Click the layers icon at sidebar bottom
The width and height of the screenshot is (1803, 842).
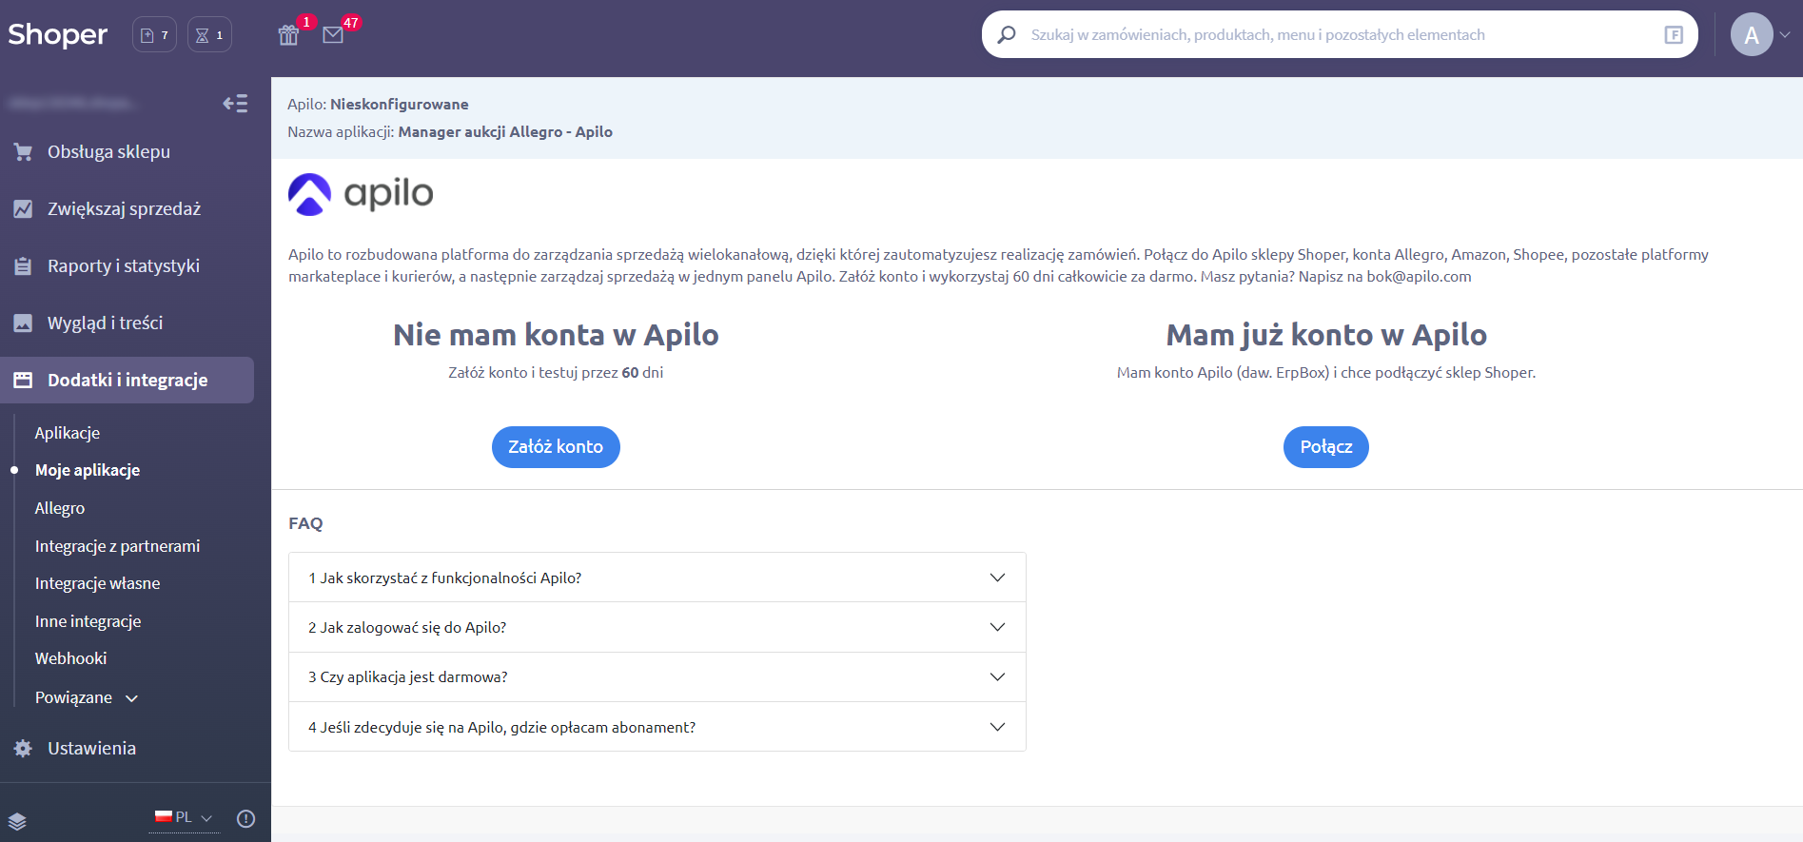(x=17, y=821)
